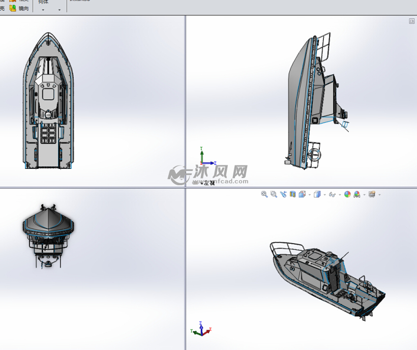
Task: Click the Hide/Show Items glasses icon
Action: click(x=332, y=194)
